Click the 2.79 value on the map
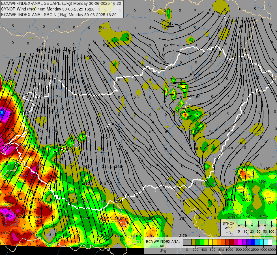This screenshot has height=255, width=277. [x=183, y=235]
